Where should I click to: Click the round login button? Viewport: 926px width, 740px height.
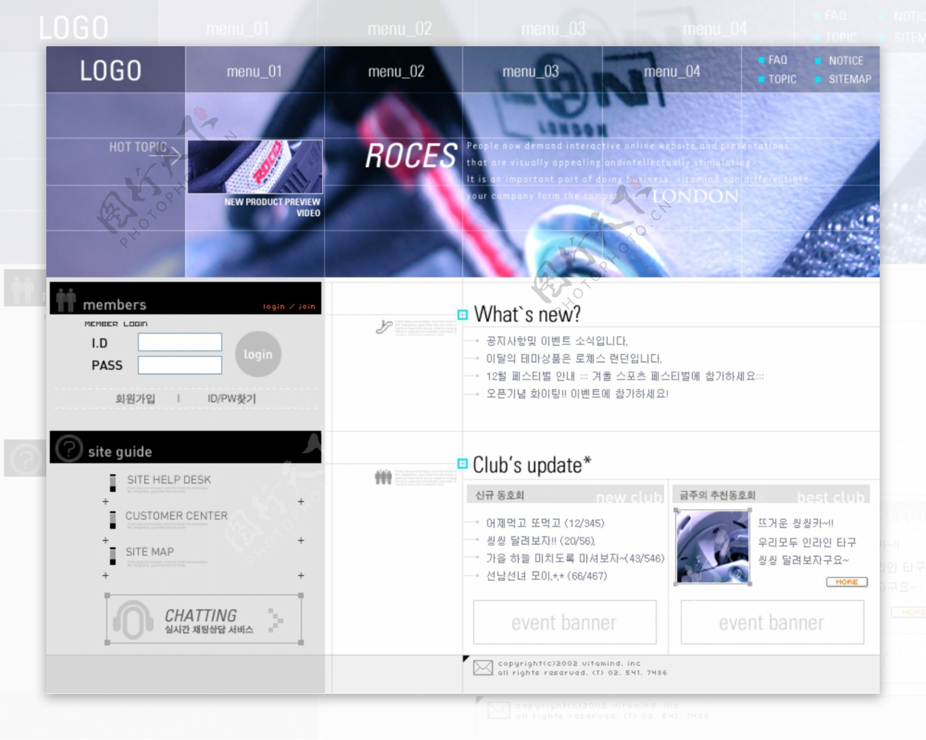coord(258,354)
